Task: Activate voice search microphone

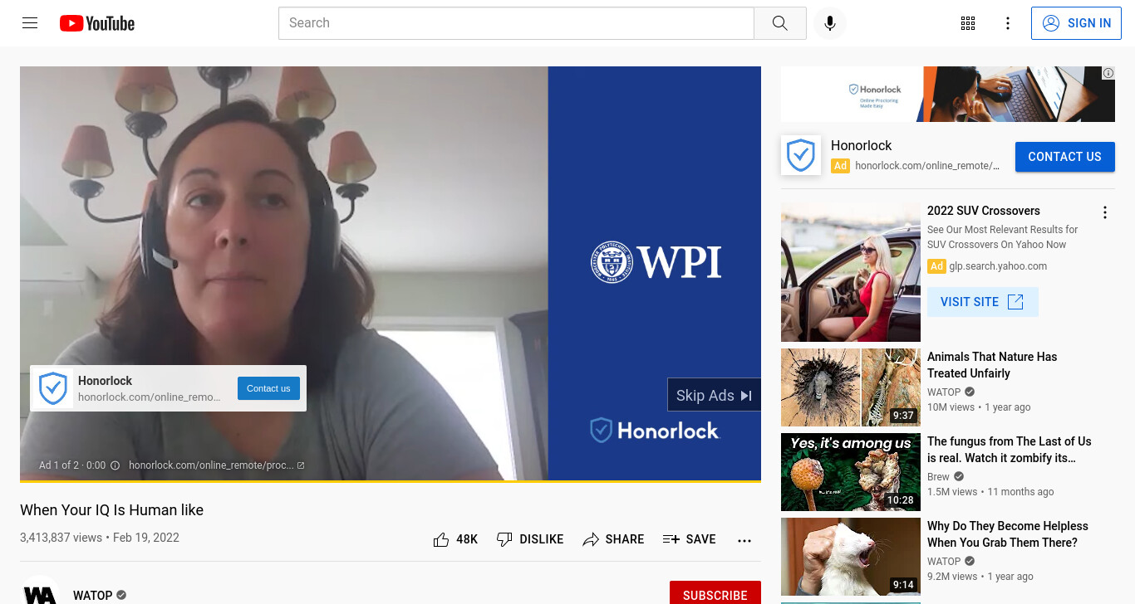Action: 829,23
